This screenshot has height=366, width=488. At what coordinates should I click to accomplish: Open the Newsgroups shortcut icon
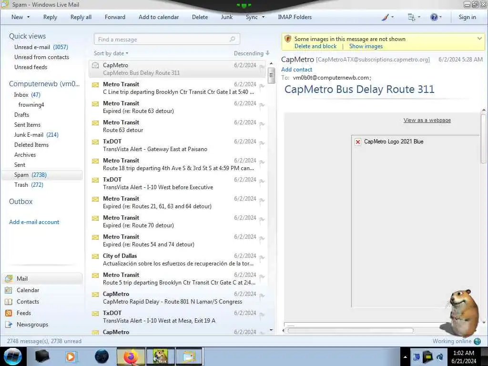coord(9,325)
